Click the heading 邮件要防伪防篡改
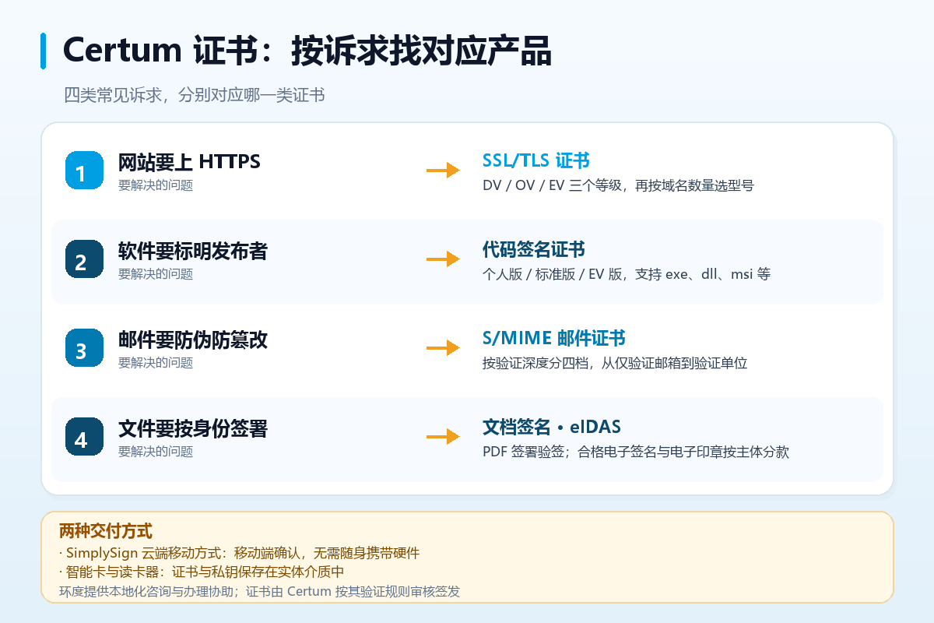The height and width of the screenshot is (623, 934). click(x=193, y=340)
